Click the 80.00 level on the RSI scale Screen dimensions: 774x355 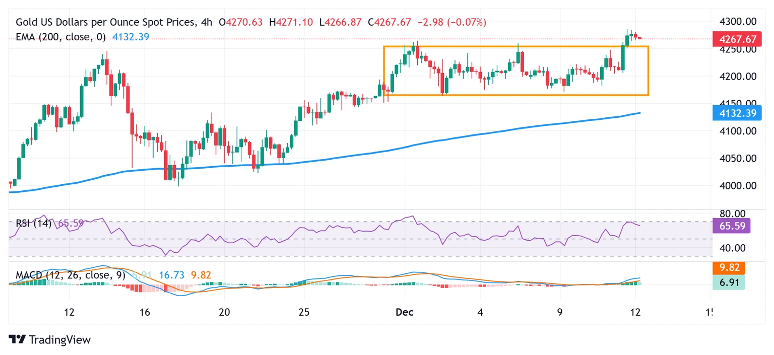coord(732,214)
